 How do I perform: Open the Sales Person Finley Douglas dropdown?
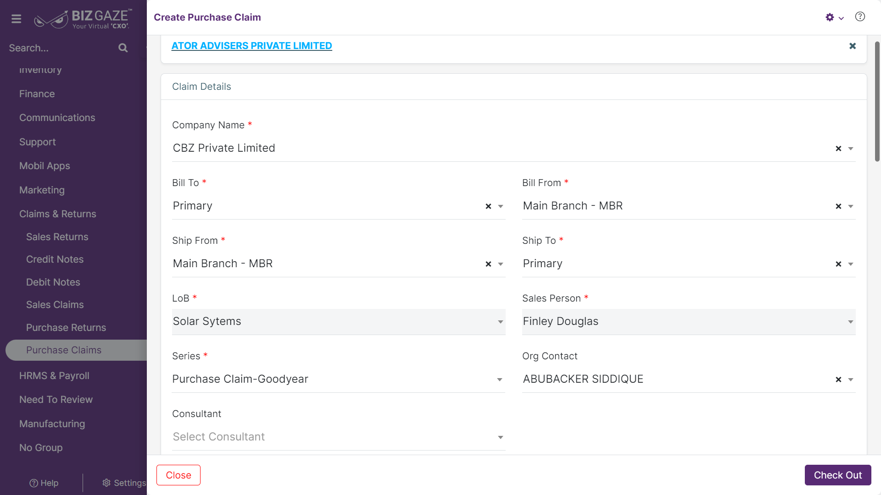click(x=689, y=322)
